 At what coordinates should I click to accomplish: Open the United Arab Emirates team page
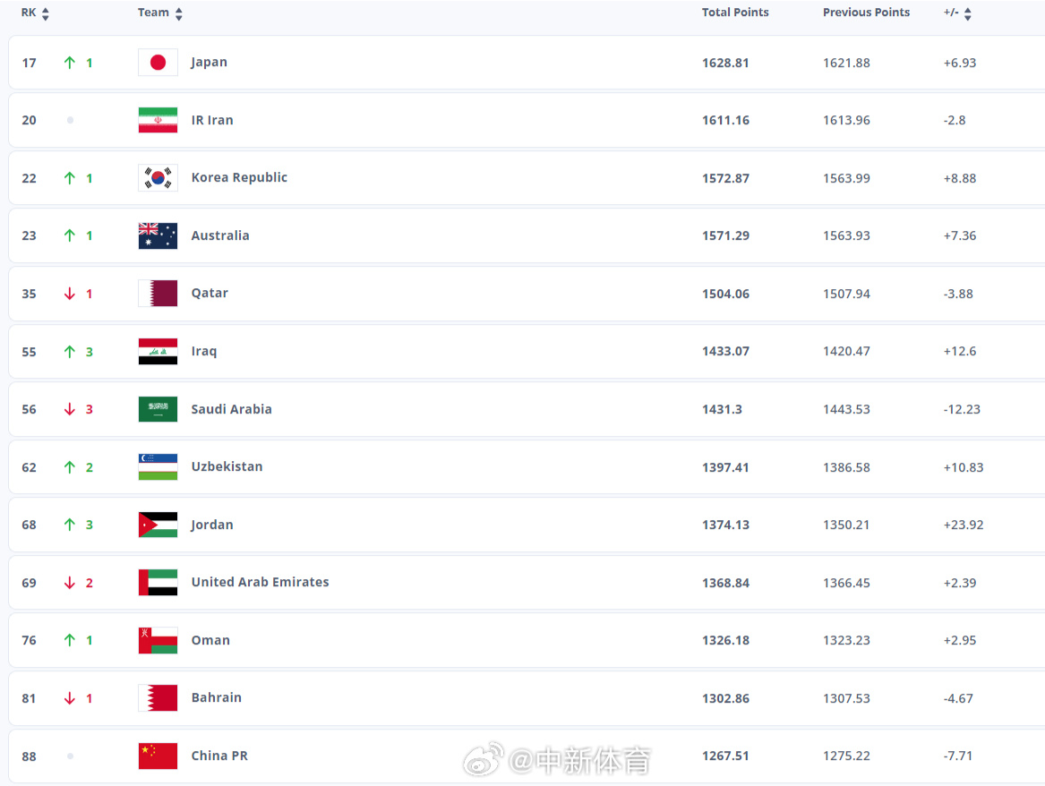point(260,582)
